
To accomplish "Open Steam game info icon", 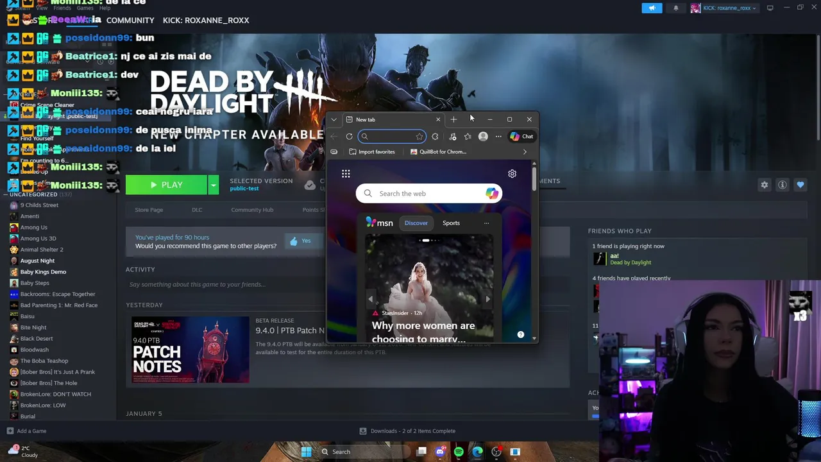I will pyautogui.click(x=783, y=185).
